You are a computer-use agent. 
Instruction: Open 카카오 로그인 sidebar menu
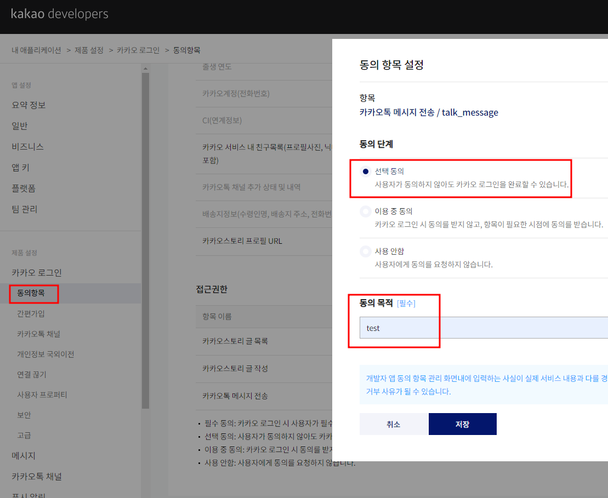(37, 273)
